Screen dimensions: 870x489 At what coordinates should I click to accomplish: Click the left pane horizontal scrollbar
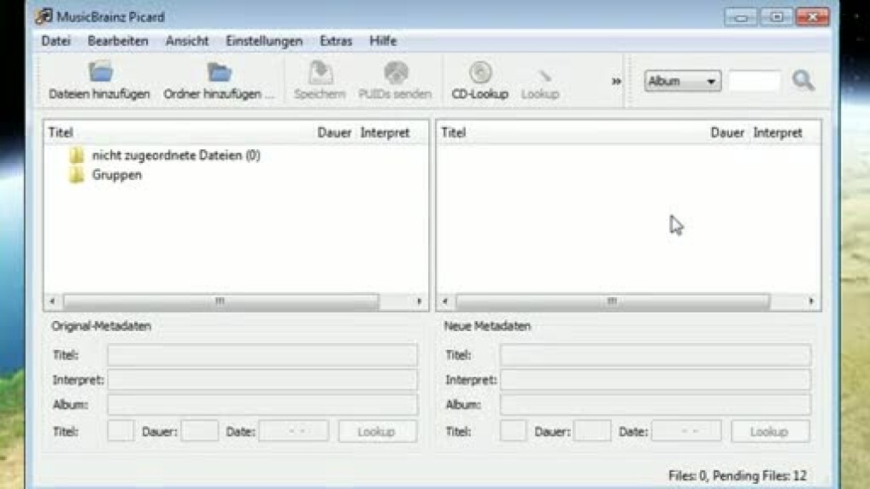(220, 301)
